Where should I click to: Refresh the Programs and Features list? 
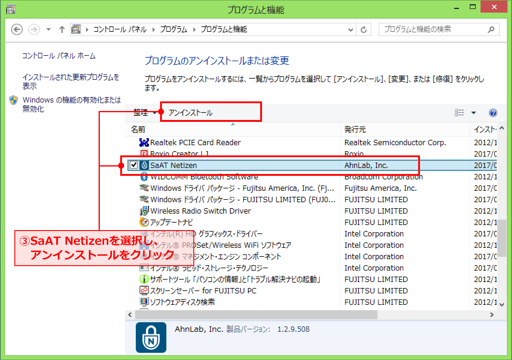tap(364, 30)
